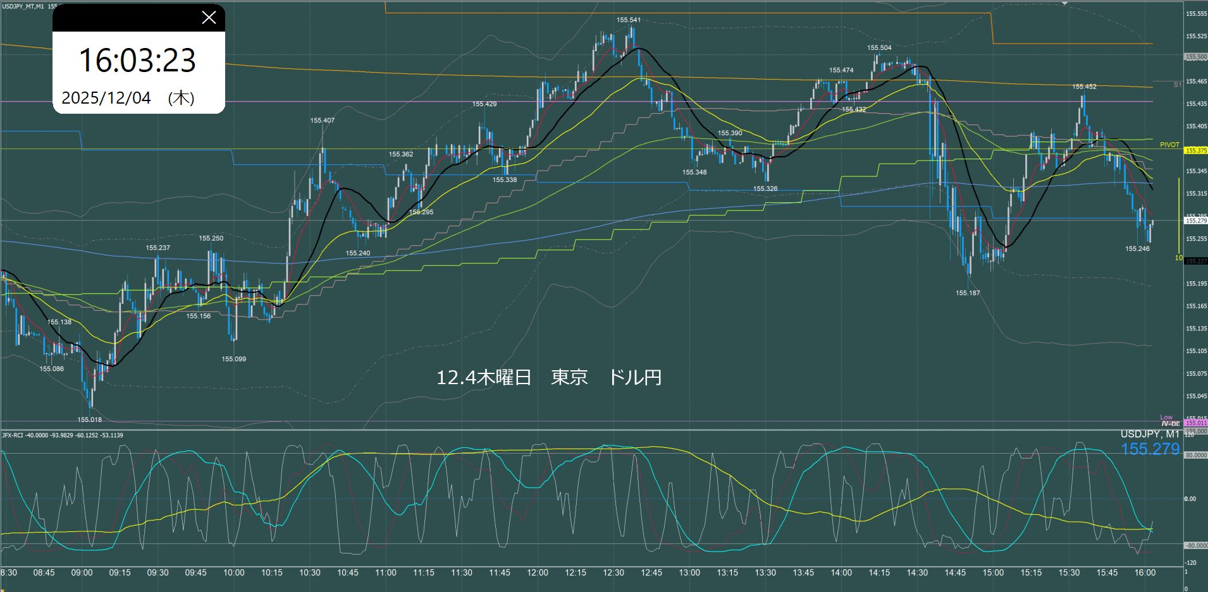This screenshot has height=592, width=1208.
Task: Click the 16:03:23 clock time display
Action: 137,61
